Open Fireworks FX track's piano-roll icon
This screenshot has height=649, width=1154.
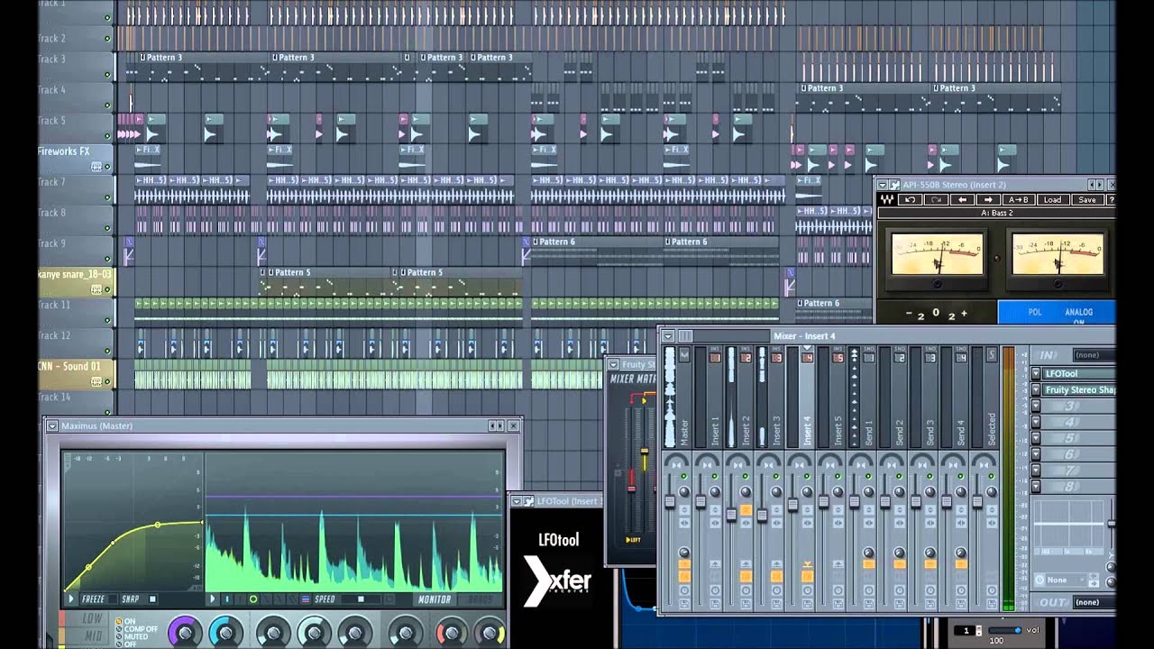96,167
